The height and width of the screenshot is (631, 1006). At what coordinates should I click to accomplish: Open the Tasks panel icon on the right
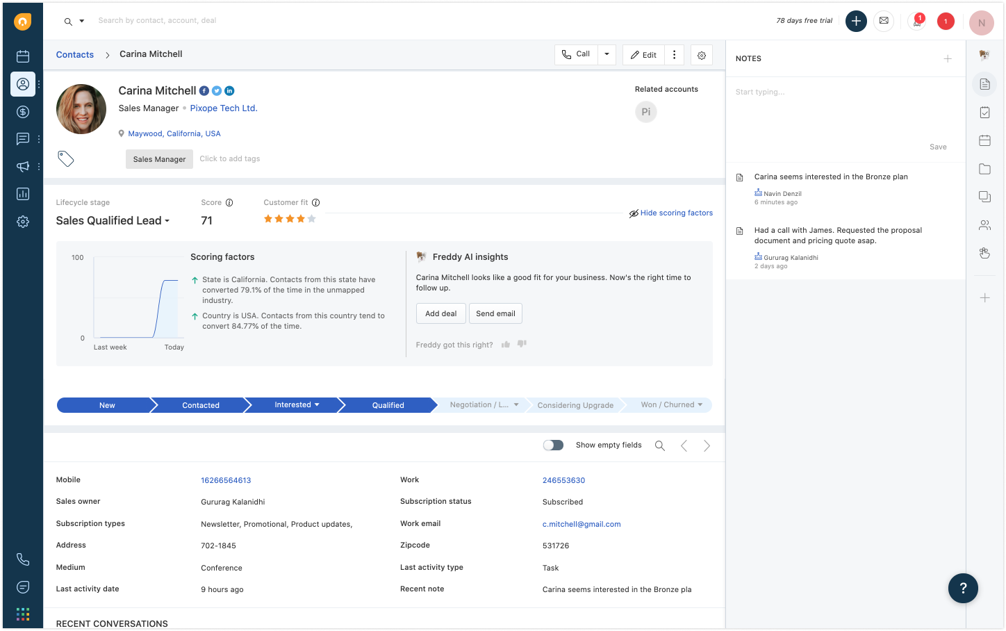pyautogui.click(x=984, y=112)
